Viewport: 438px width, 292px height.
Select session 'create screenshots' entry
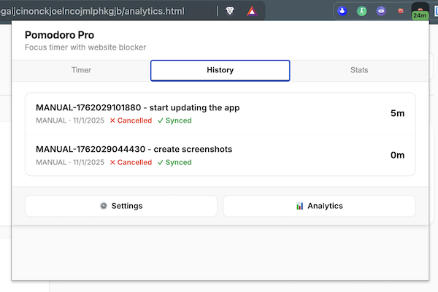pyautogui.click(x=220, y=155)
